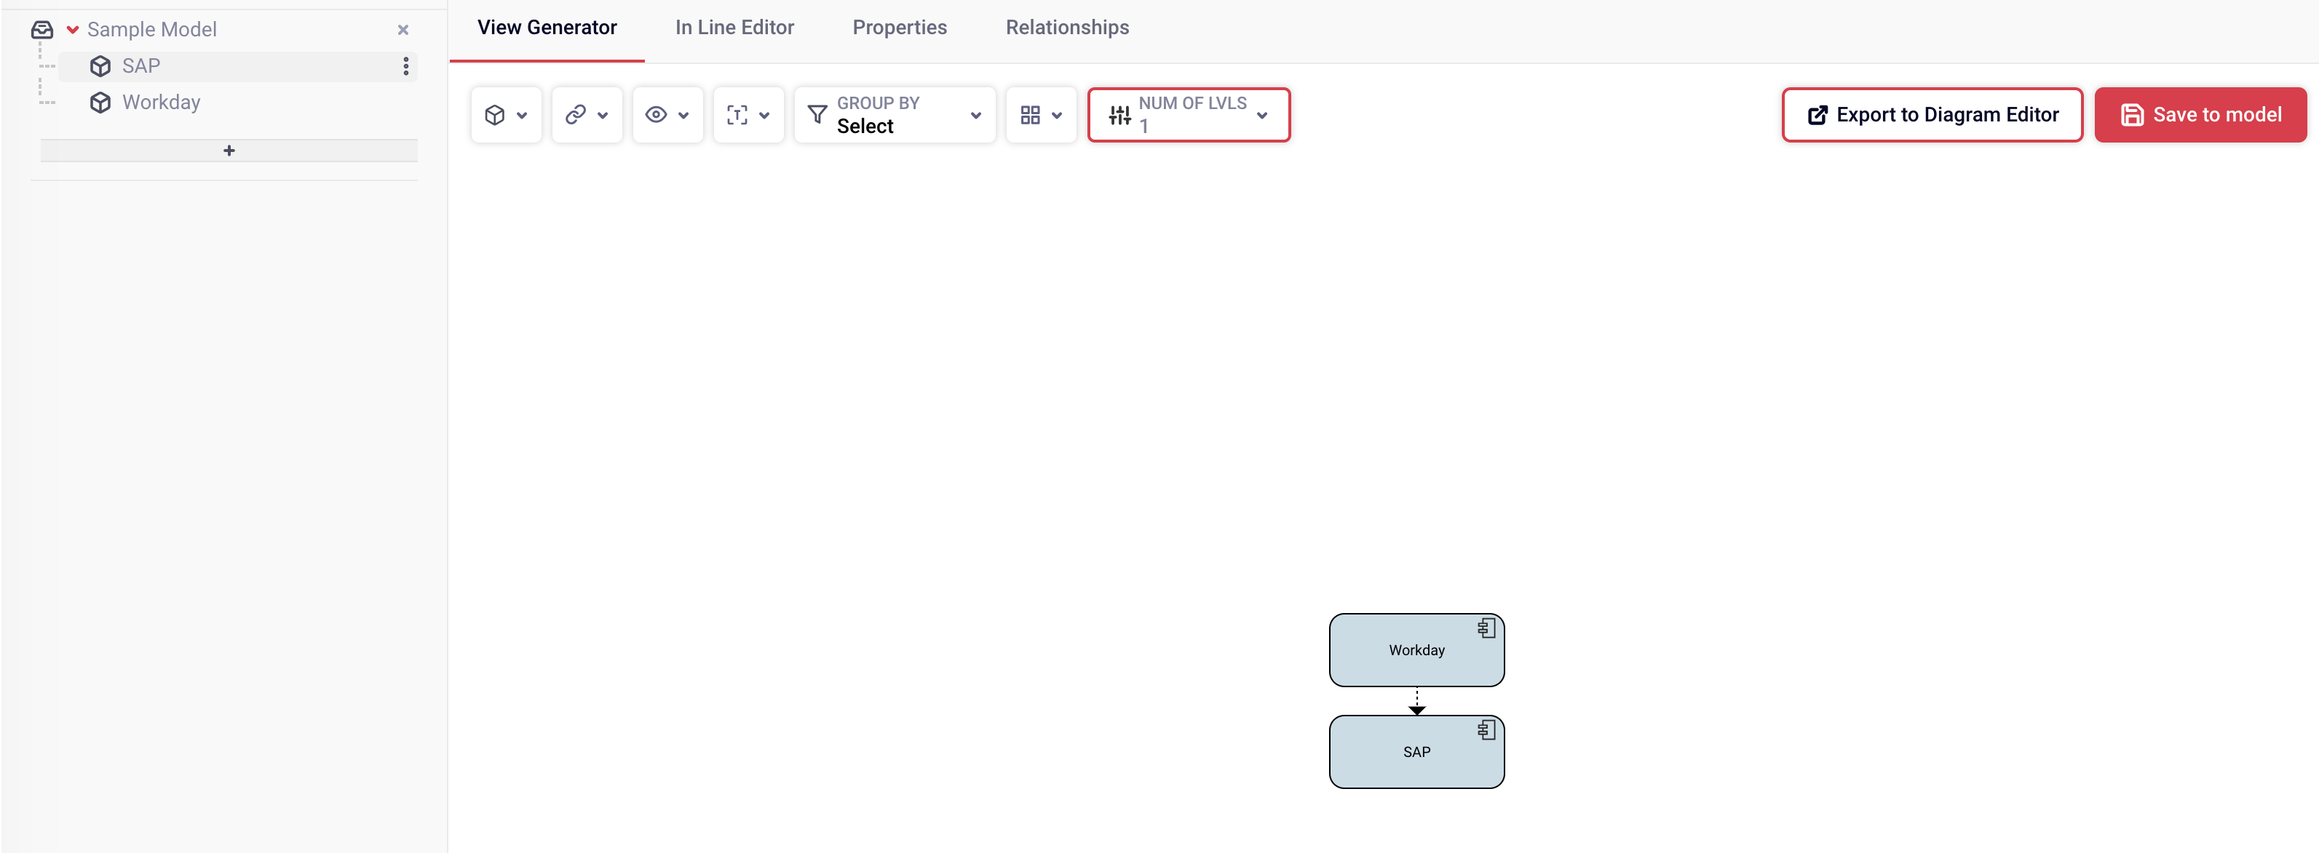The width and height of the screenshot is (2319, 853).
Task: Click the Save to model button
Action: (2200, 114)
